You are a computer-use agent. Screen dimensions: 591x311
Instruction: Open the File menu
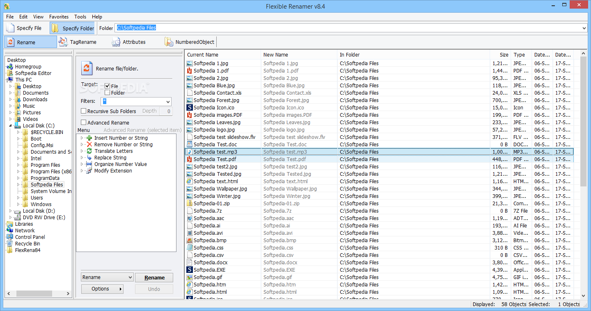click(x=10, y=17)
